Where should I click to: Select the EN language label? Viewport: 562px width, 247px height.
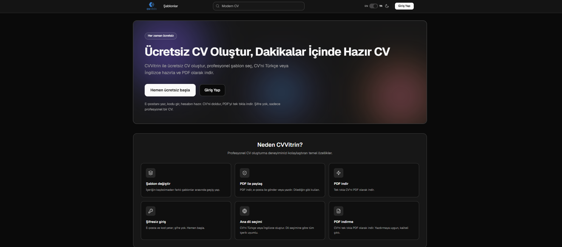(x=366, y=6)
